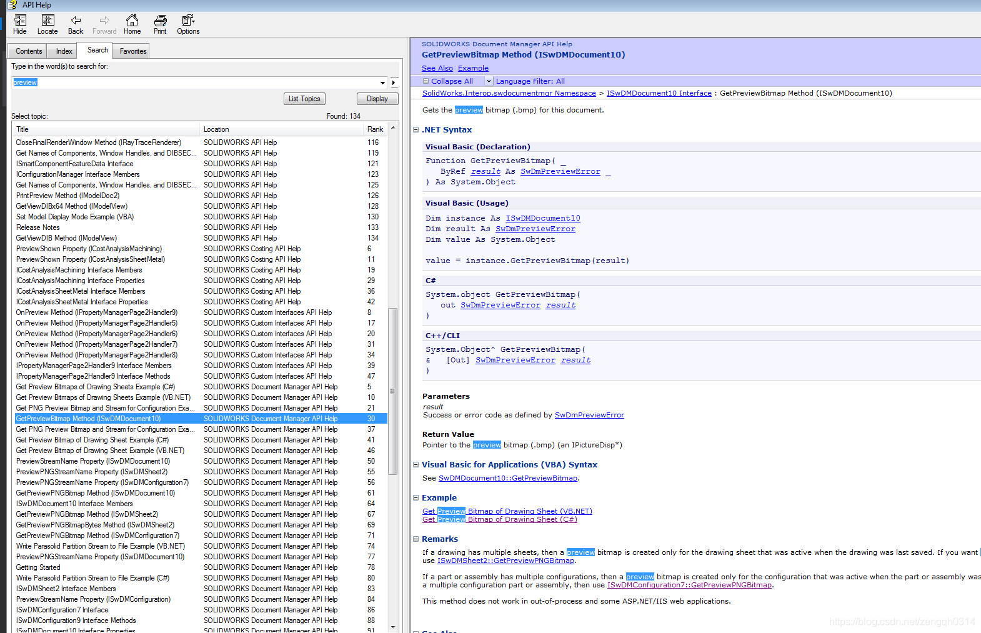Click the search operators arrow button
The width and height of the screenshot is (981, 633).
(394, 82)
